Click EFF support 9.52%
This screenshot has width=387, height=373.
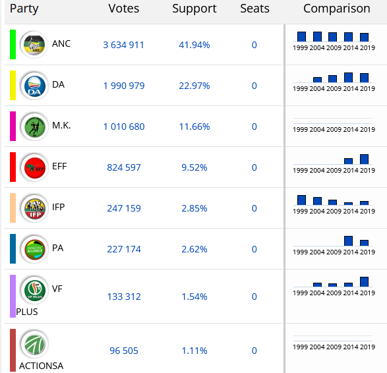pyautogui.click(x=194, y=167)
